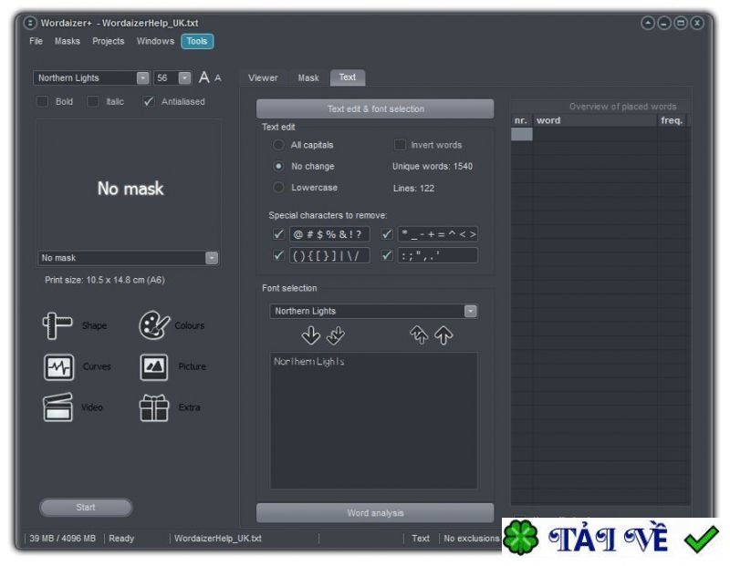The height and width of the screenshot is (566, 730).
Task: Open the No mask dropdown
Action: (212, 258)
